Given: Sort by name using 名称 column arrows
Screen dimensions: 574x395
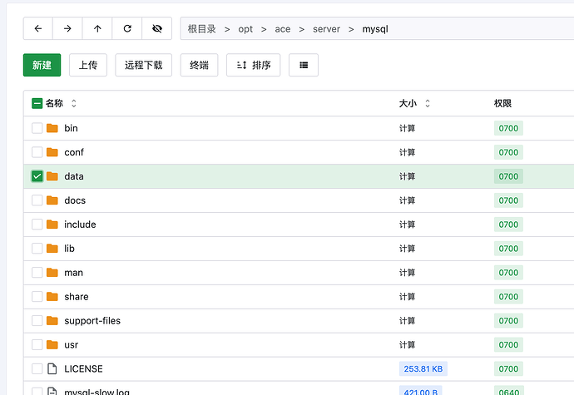Looking at the screenshot, I should (74, 104).
